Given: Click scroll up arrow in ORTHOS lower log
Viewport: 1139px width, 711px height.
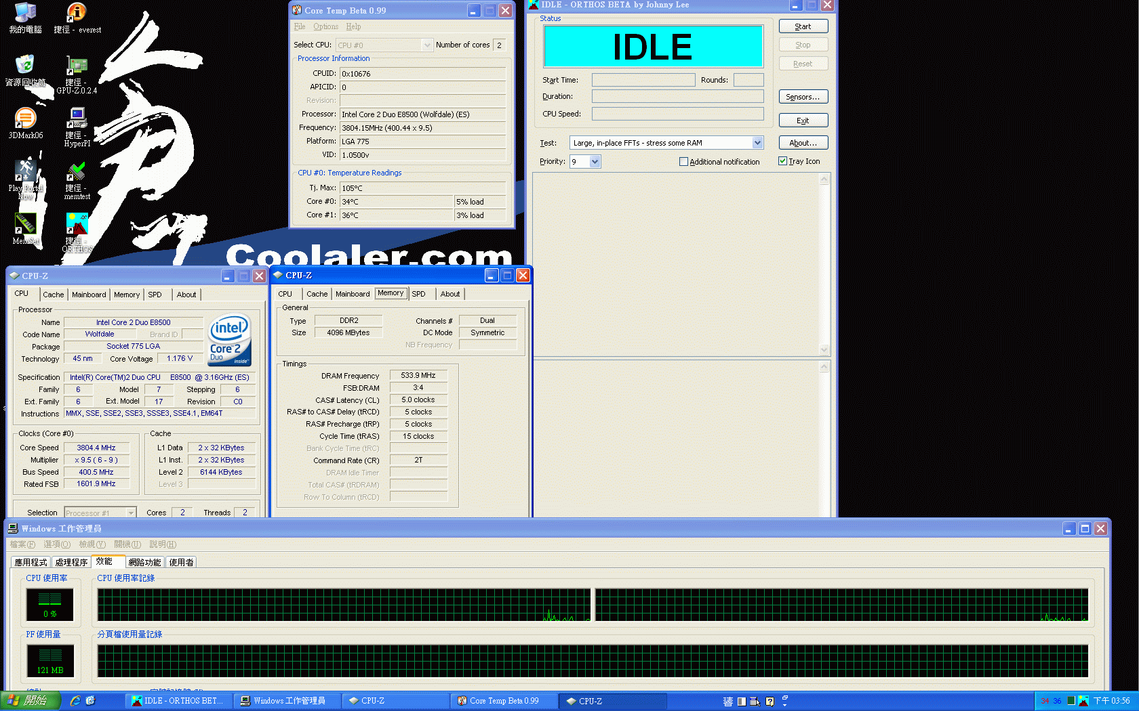Looking at the screenshot, I should tap(824, 366).
